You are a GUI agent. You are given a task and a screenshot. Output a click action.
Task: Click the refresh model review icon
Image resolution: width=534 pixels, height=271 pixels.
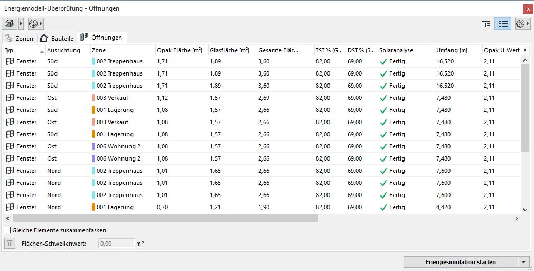pyautogui.click(x=33, y=24)
